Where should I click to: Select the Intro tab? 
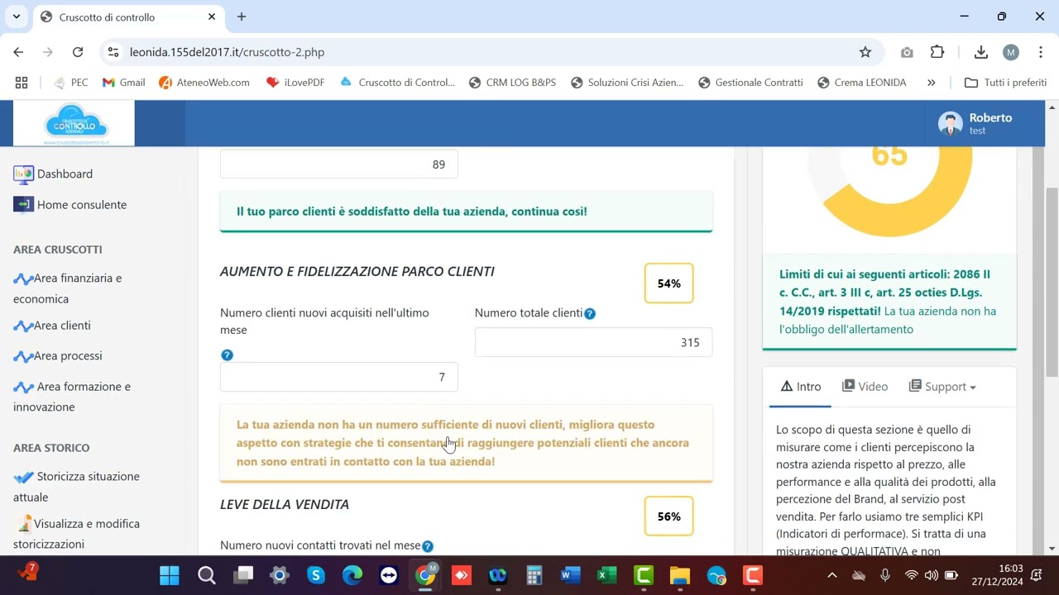pos(800,387)
